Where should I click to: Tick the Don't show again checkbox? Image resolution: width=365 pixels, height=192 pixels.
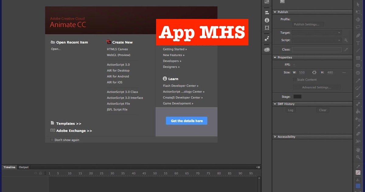[x=52, y=140]
